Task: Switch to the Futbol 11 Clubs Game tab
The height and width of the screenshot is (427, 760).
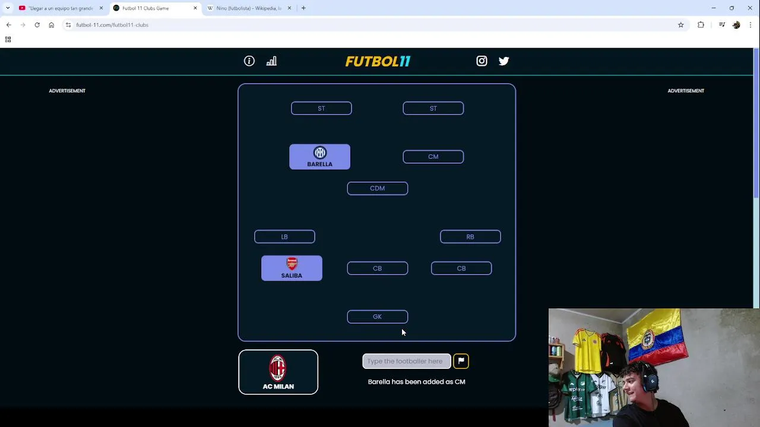Action: (x=154, y=8)
